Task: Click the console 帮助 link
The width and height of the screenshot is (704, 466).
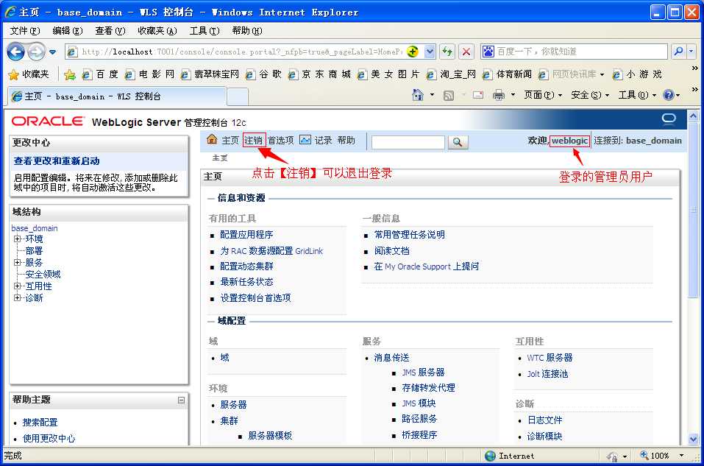Action: pos(346,141)
